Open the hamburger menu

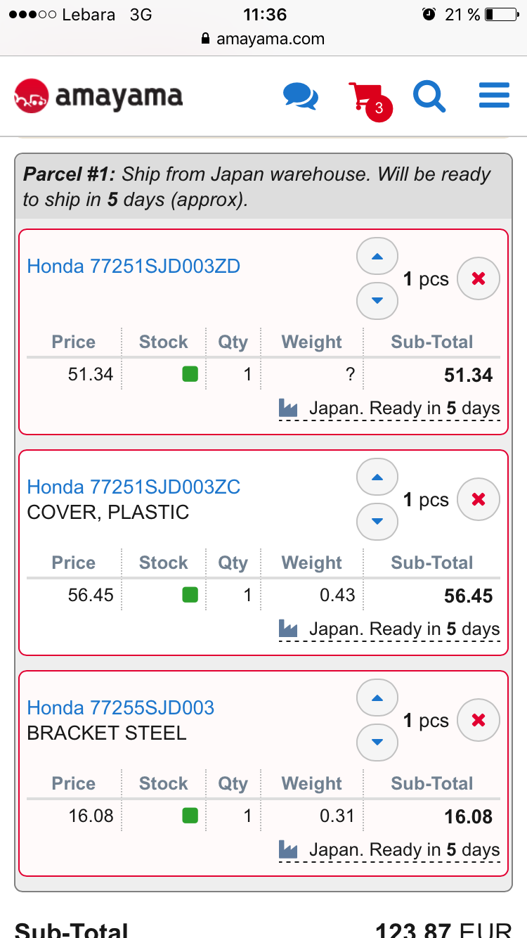point(494,96)
